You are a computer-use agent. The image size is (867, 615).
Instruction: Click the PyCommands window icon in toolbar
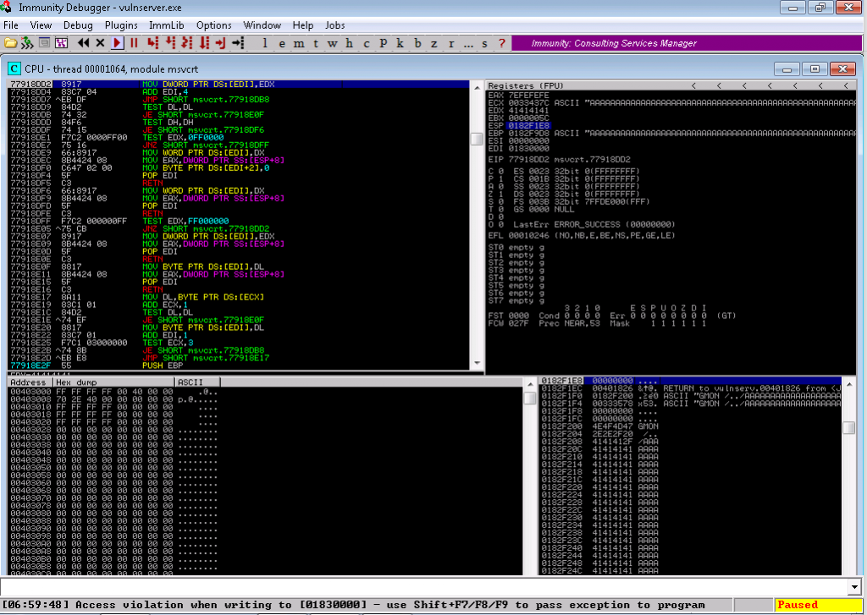point(61,42)
